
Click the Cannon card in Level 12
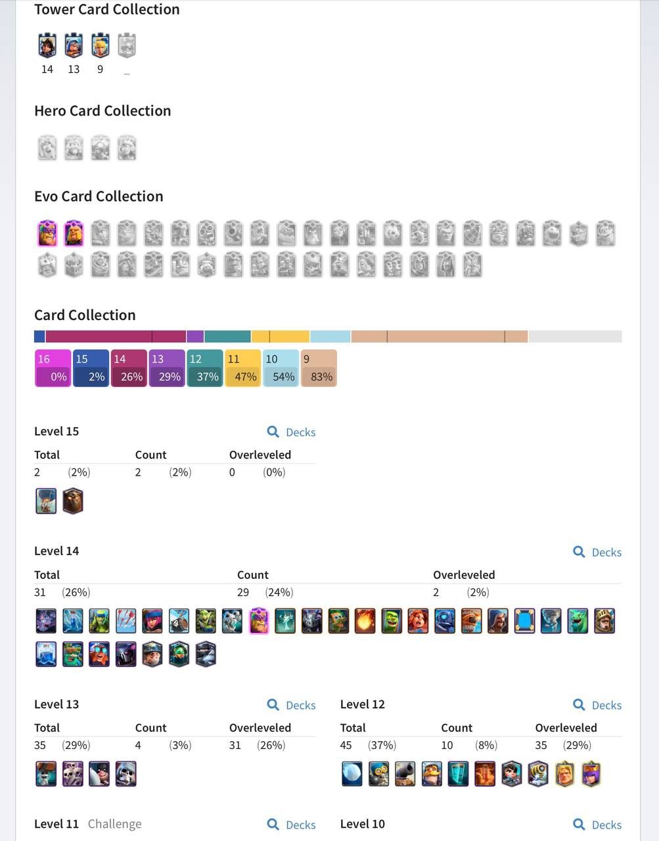(405, 774)
